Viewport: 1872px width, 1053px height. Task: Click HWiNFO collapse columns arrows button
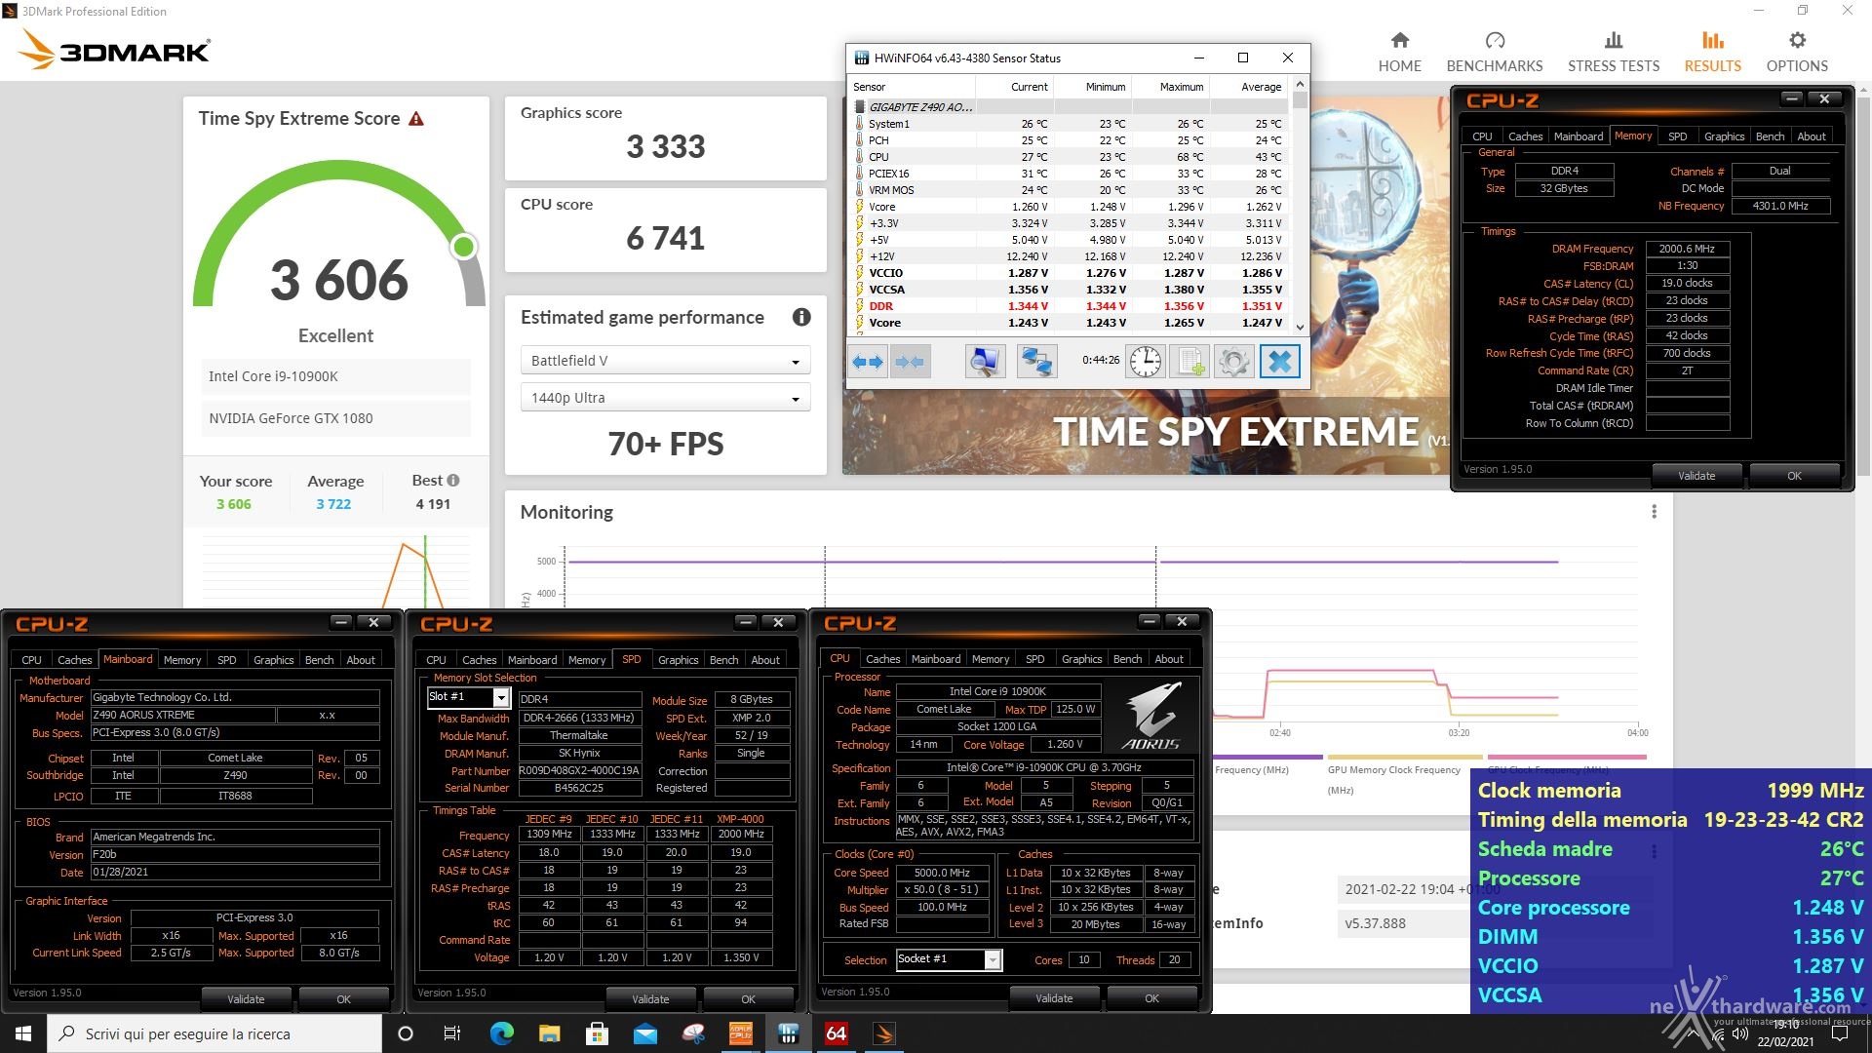pyautogui.click(x=910, y=362)
